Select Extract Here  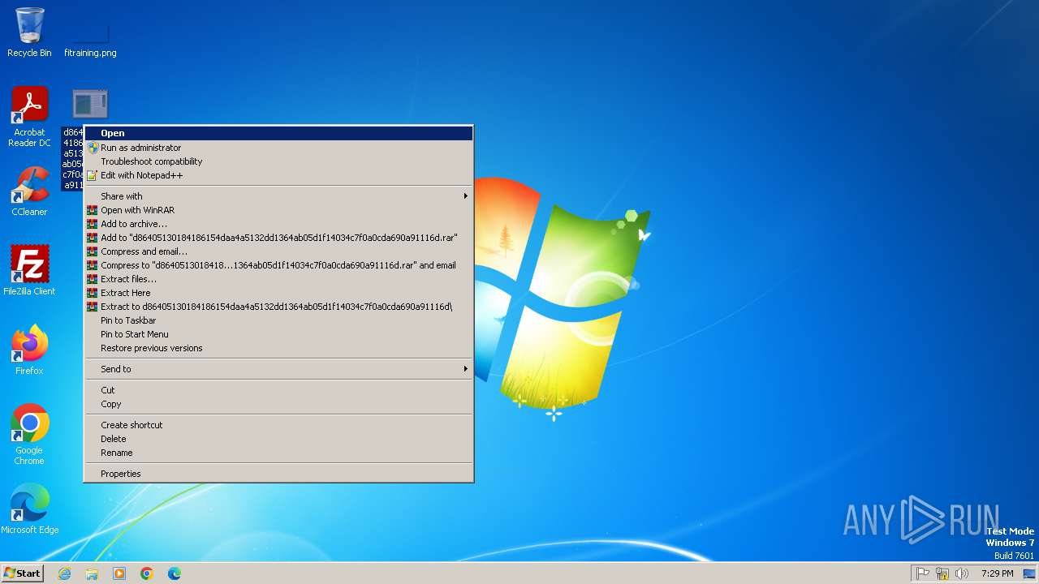(278, 293)
